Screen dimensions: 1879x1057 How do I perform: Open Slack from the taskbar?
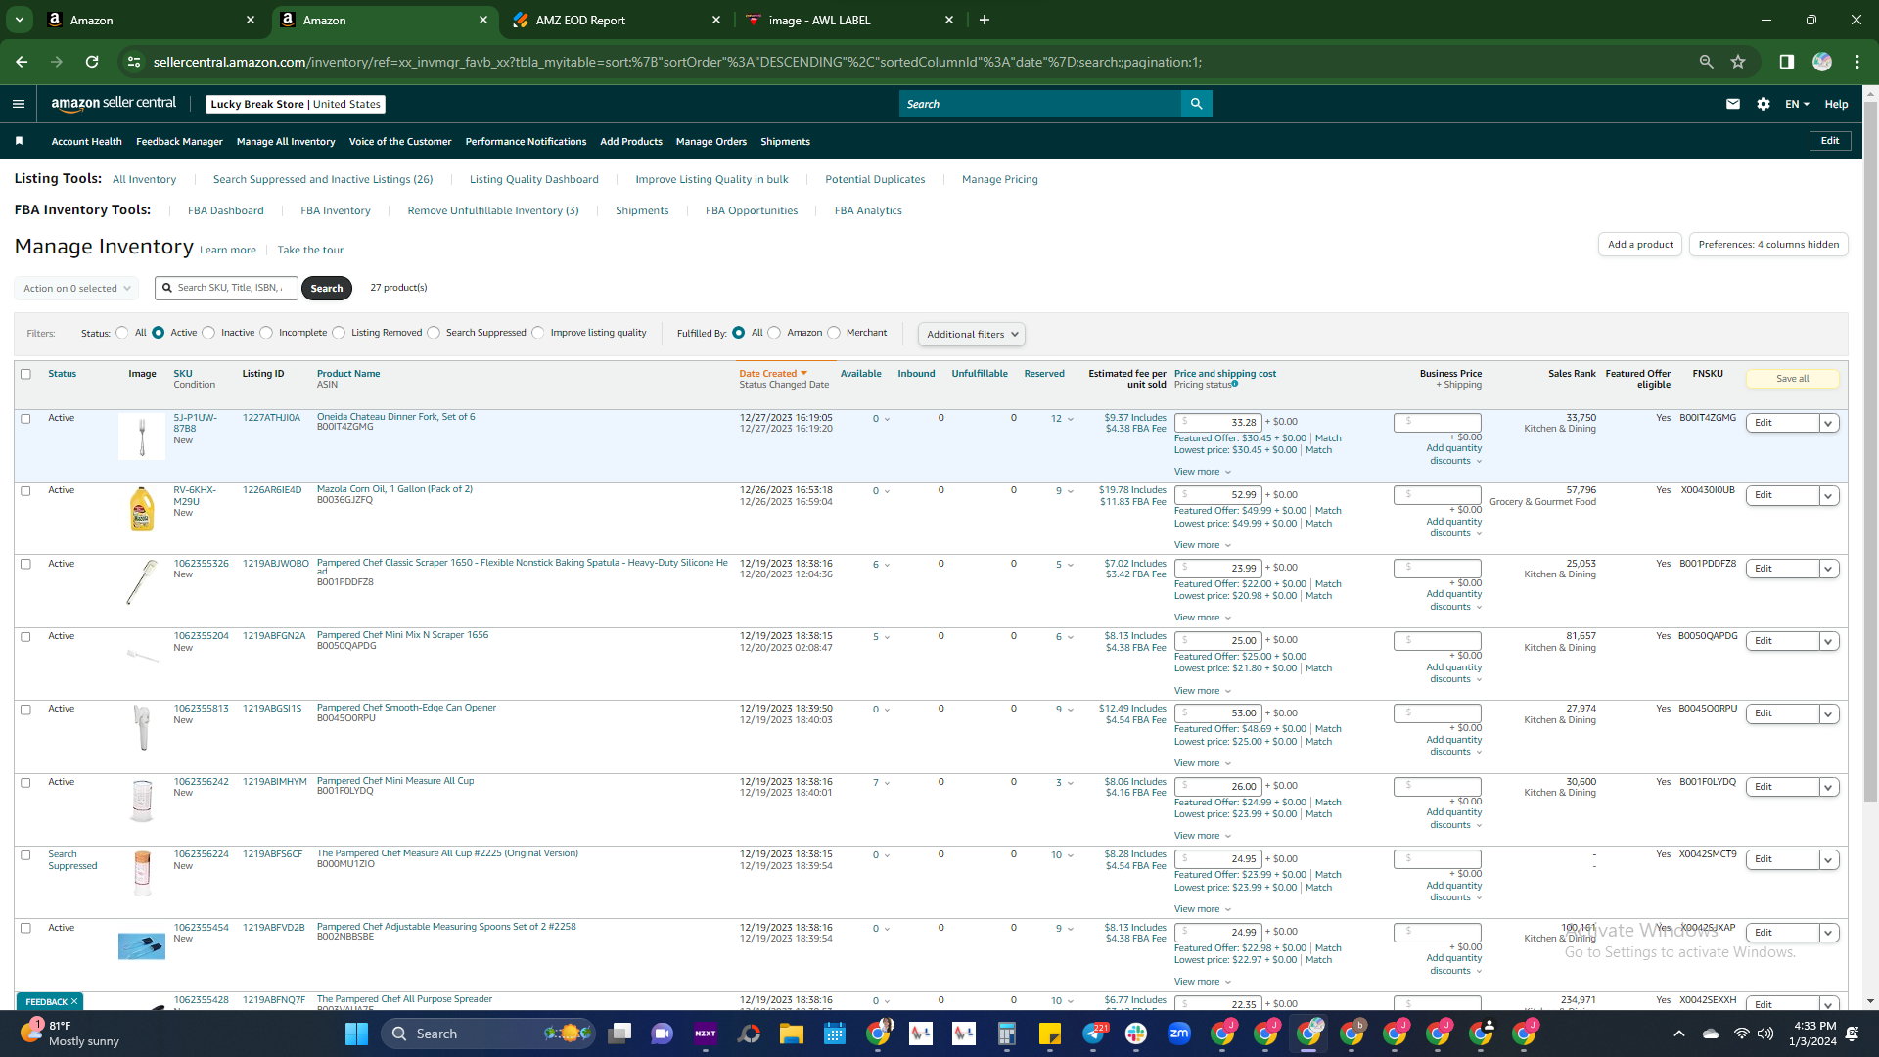[x=1136, y=1034]
